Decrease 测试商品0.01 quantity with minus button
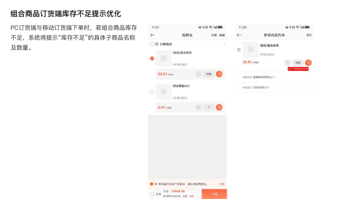 point(198,107)
